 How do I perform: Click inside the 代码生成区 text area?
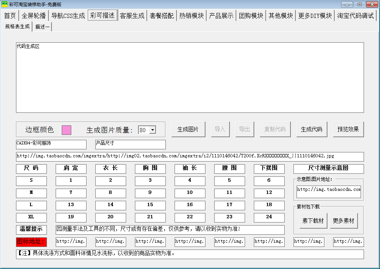(x=189, y=77)
